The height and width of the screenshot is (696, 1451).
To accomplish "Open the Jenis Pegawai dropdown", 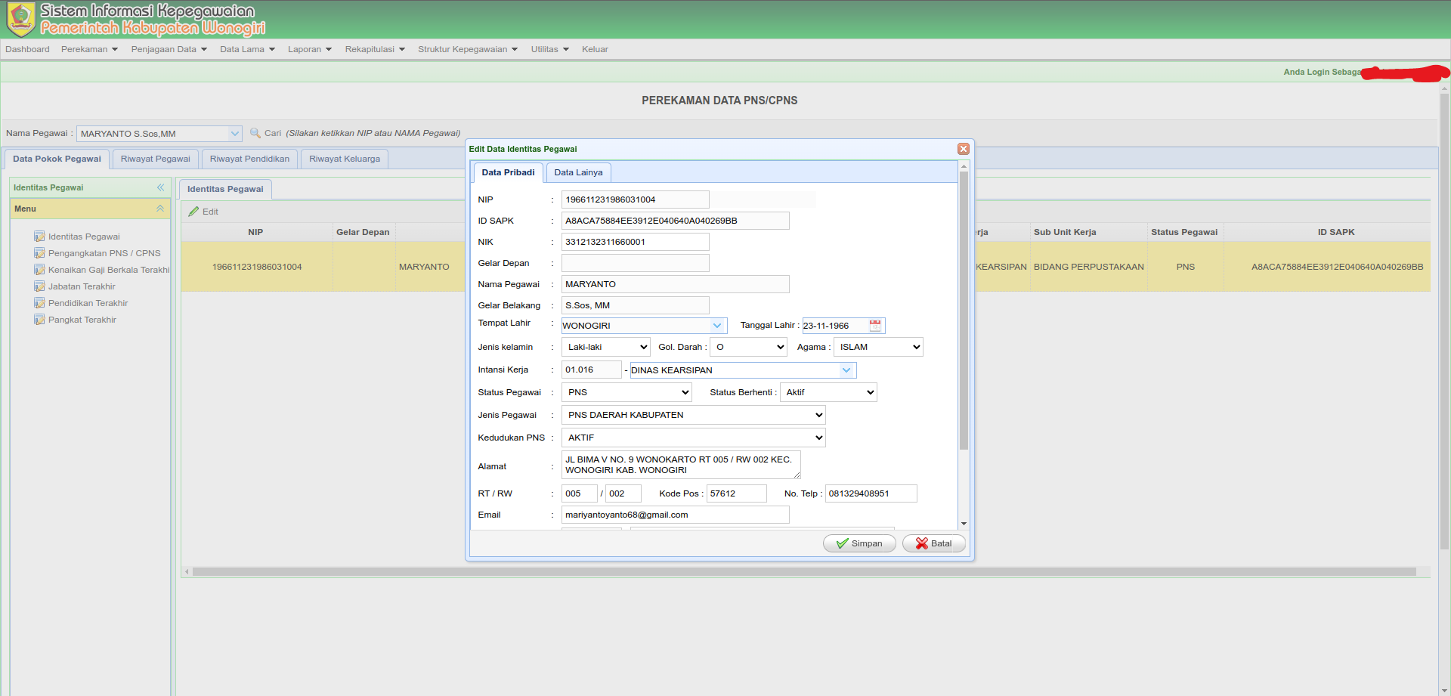I will (693, 415).
